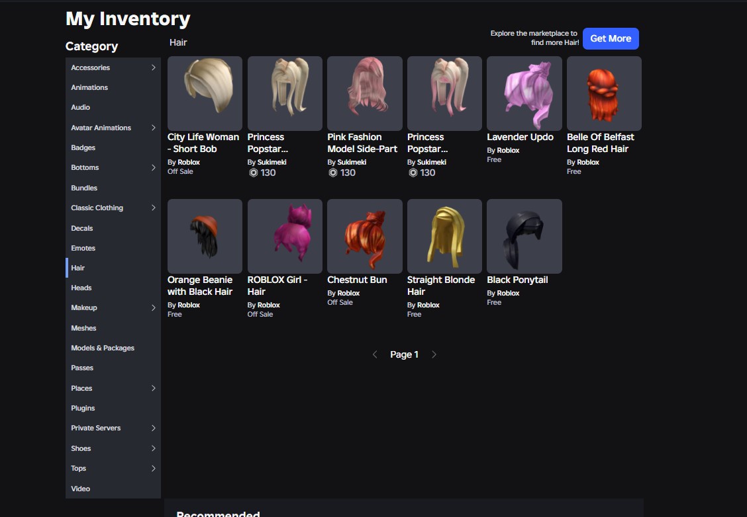
Task: Open Orange Beanie with Black Hair title
Action: [200, 286]
